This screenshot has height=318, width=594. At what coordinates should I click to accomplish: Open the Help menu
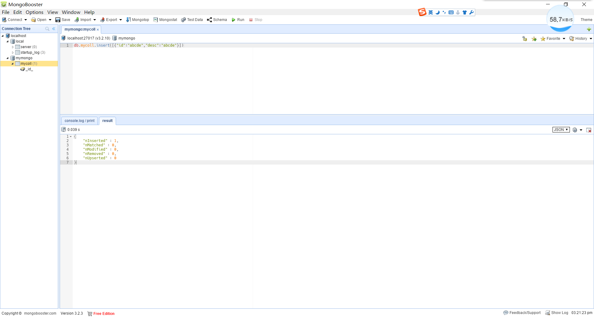pyautogui.click(x=89, y=12)
